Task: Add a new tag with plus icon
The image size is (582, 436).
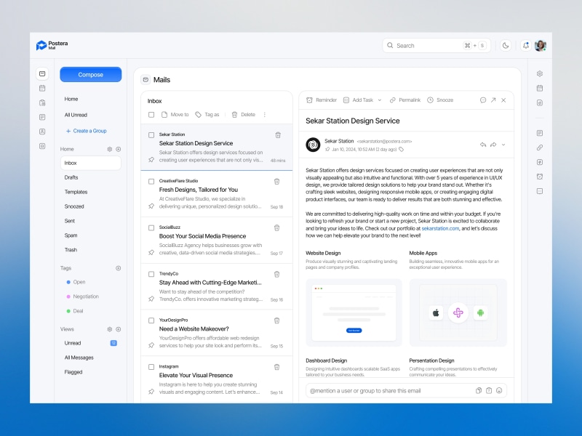Action: pyautogui.click(x=119, y=268)
